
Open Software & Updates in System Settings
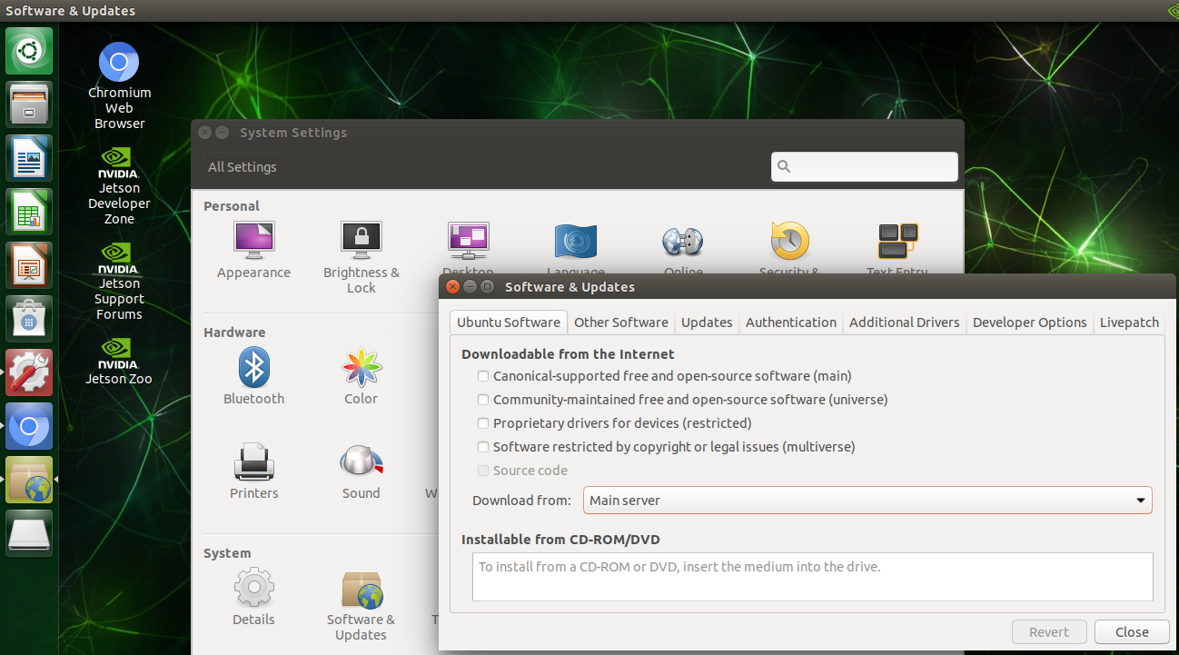click(x=361, y=606)
